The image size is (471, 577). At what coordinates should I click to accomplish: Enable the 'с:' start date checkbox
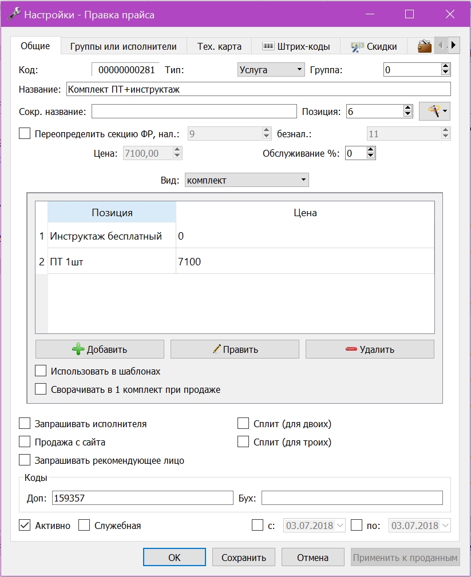coord(258,525)
